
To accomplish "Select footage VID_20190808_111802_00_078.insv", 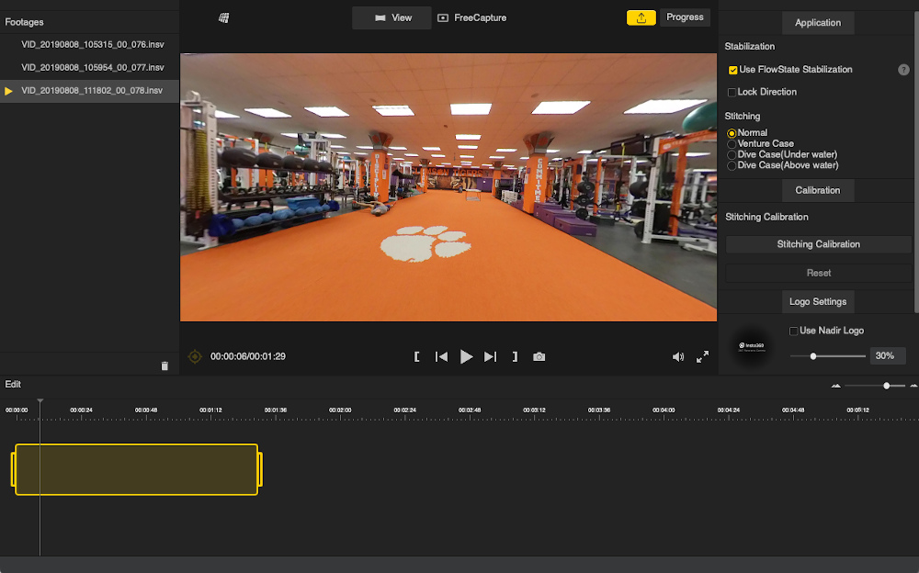I will click(89, 91).
